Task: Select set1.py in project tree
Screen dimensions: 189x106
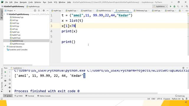Action: tap(15, 29)
